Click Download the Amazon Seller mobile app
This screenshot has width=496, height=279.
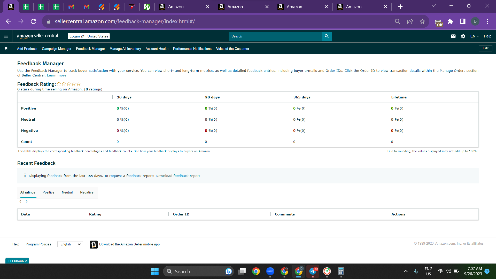(x=129, y=244)
